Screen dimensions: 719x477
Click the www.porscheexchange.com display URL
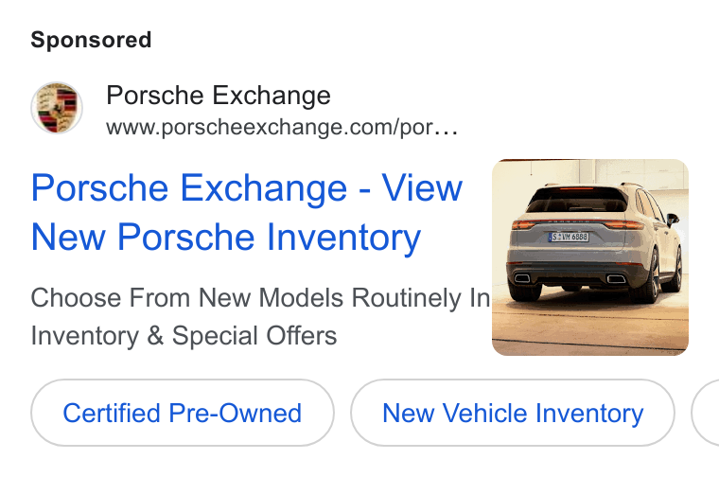[282, 127]
